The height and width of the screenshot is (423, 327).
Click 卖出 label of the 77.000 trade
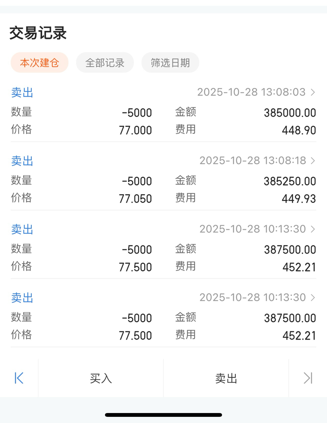[x=22, y=93]
